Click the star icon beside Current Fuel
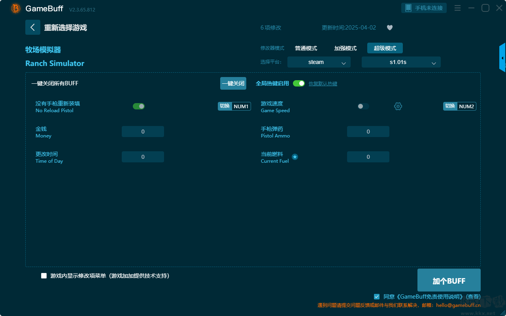This screenshot has height=316, width=506. tap(295, 157)
